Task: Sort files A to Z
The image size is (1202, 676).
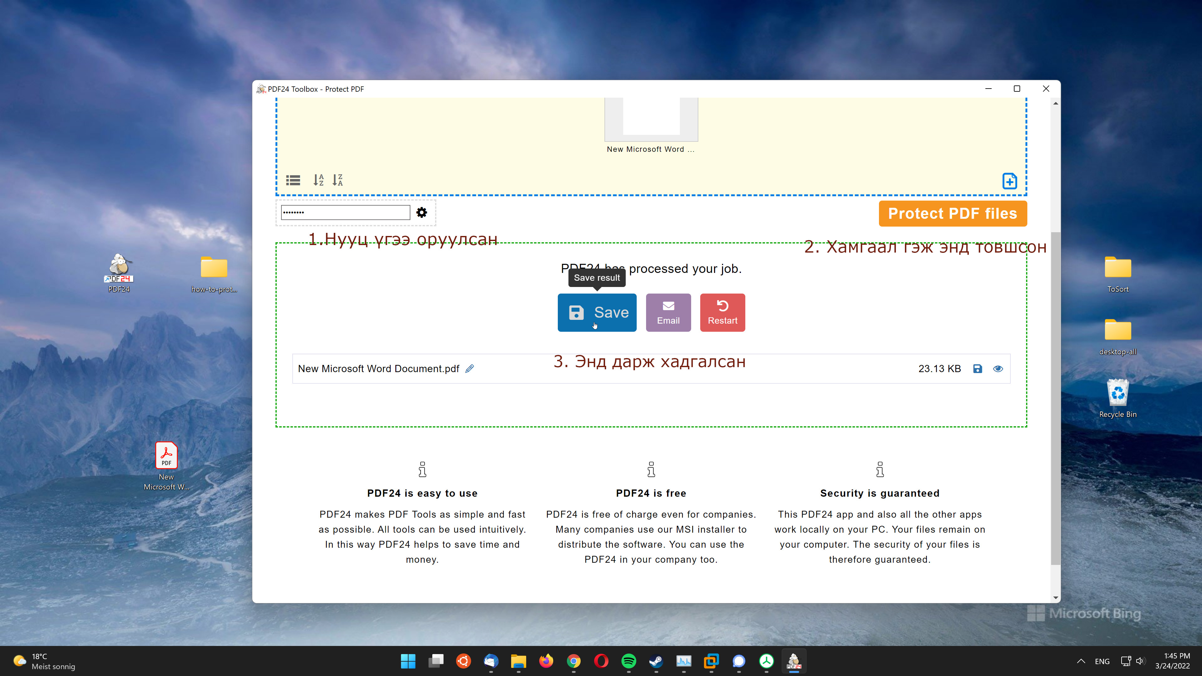Action: [318, 180]
